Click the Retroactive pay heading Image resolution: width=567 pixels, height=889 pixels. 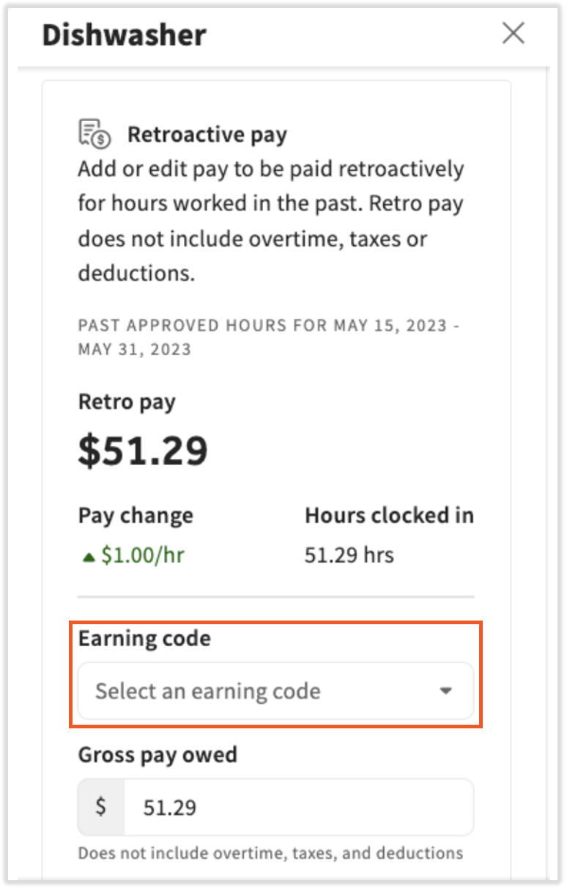[207, 135]
